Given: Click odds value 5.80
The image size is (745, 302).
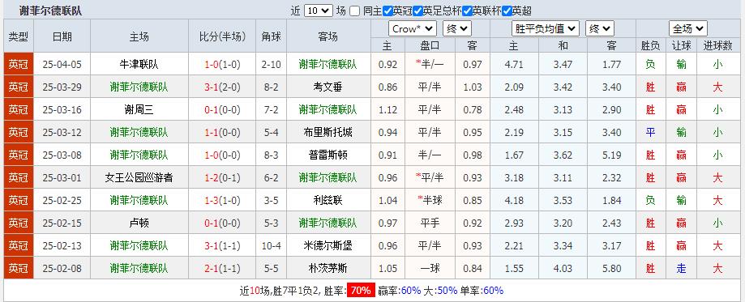Looking at the screenshot, I should (611, 269).
